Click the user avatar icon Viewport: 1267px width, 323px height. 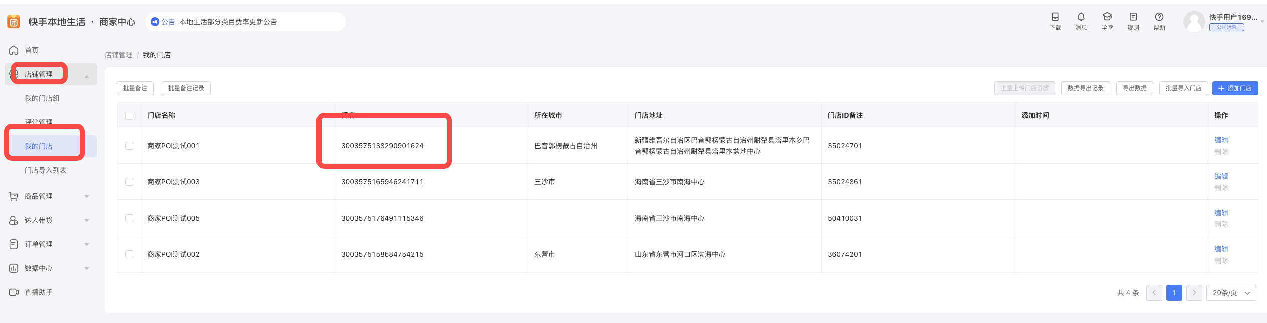tap(1194, 22)
